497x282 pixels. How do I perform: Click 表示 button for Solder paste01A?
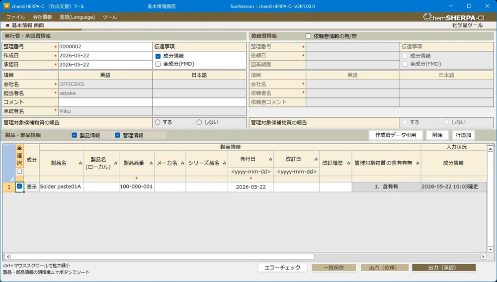tap(31, 187)
